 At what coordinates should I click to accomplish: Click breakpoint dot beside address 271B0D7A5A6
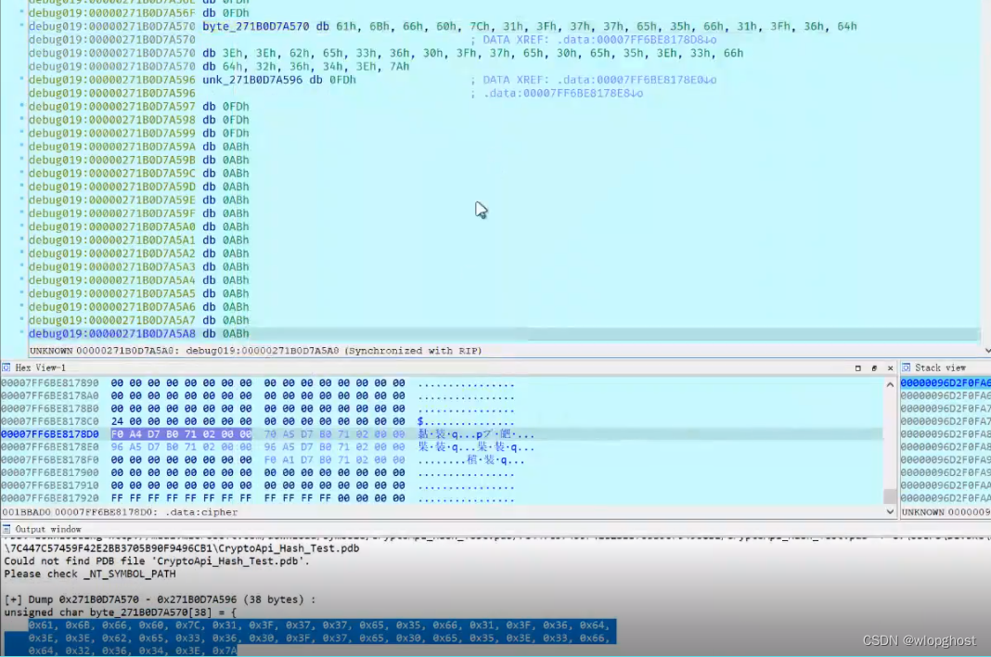(x=22, y=306)
